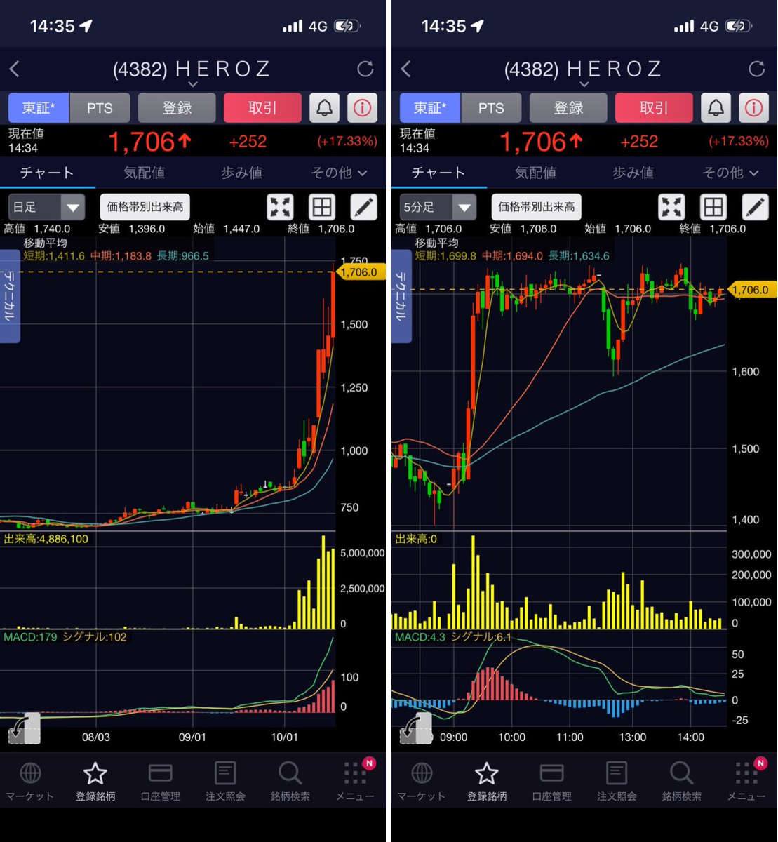Switch to 気配値 tab in left screen
The width and height of the screenshot is (778, 842).
click(145, 173)
